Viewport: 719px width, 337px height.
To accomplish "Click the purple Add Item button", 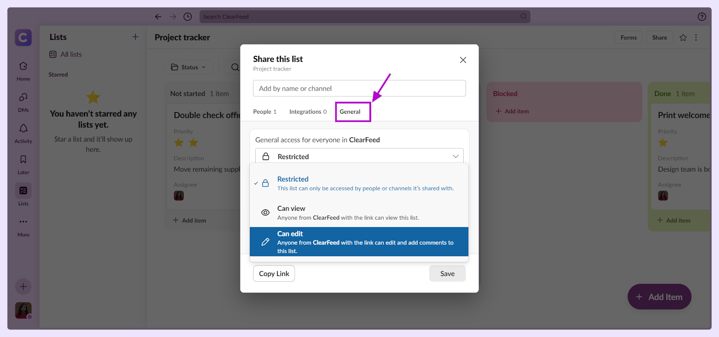I will [659, 297].
